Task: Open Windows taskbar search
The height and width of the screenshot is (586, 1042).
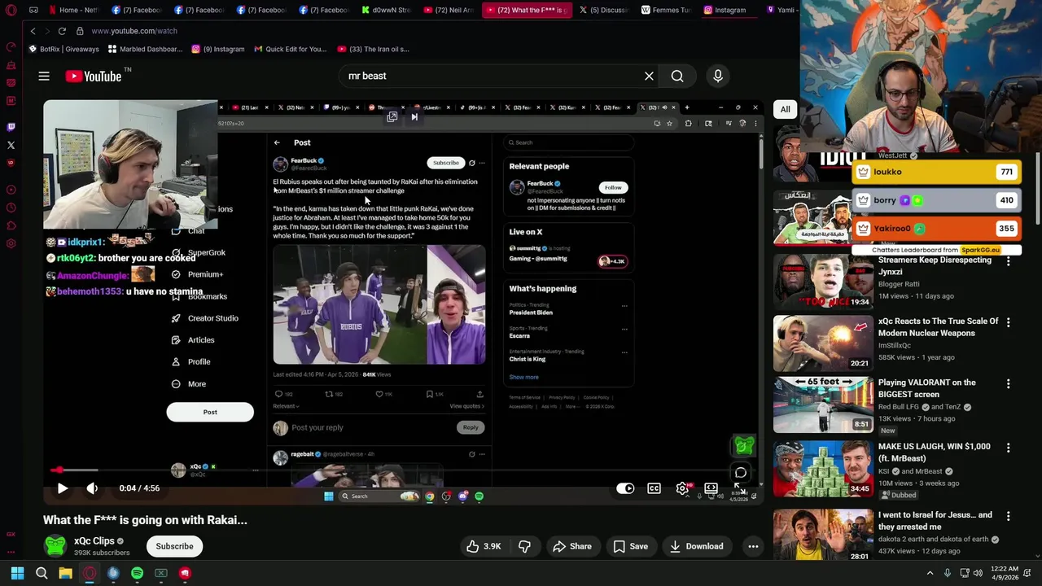Action: click(42, 573)
